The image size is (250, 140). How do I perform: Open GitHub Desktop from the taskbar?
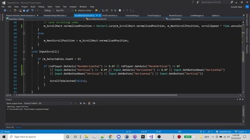coord(135,136)
